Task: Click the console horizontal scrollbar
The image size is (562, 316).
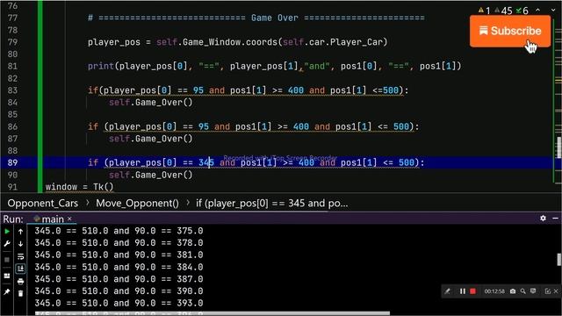Action: (x=212, y=313)
